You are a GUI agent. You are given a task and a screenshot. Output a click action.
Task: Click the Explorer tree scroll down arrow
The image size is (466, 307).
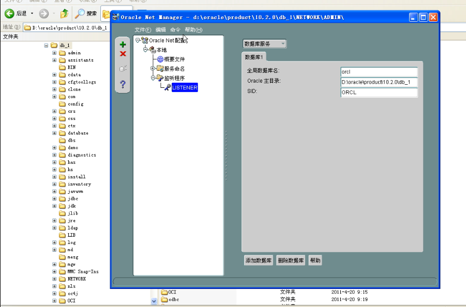tap(154, 301)
